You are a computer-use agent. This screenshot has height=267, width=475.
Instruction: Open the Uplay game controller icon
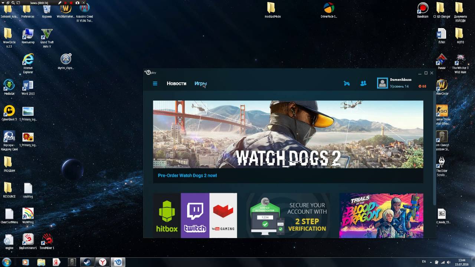[347, 83]
